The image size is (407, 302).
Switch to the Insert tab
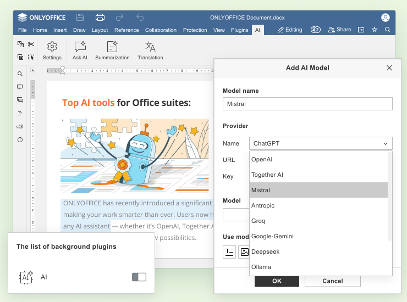[60, 30]
